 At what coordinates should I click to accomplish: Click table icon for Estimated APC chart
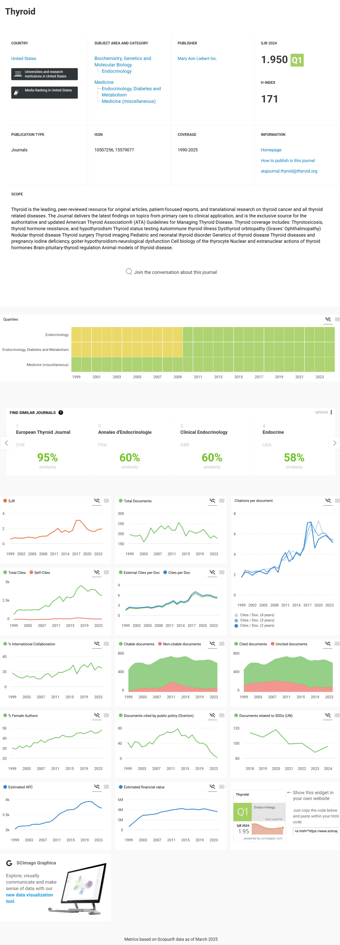tap(106, 787)
